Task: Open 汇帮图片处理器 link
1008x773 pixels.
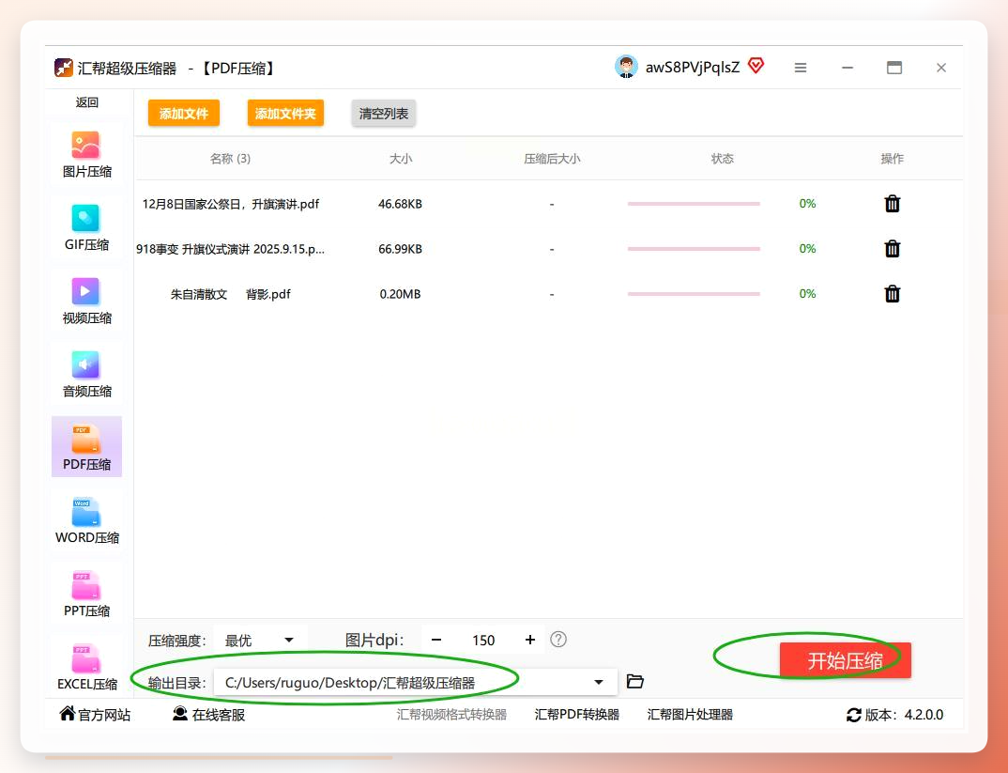Action: [x=690, y=715]
